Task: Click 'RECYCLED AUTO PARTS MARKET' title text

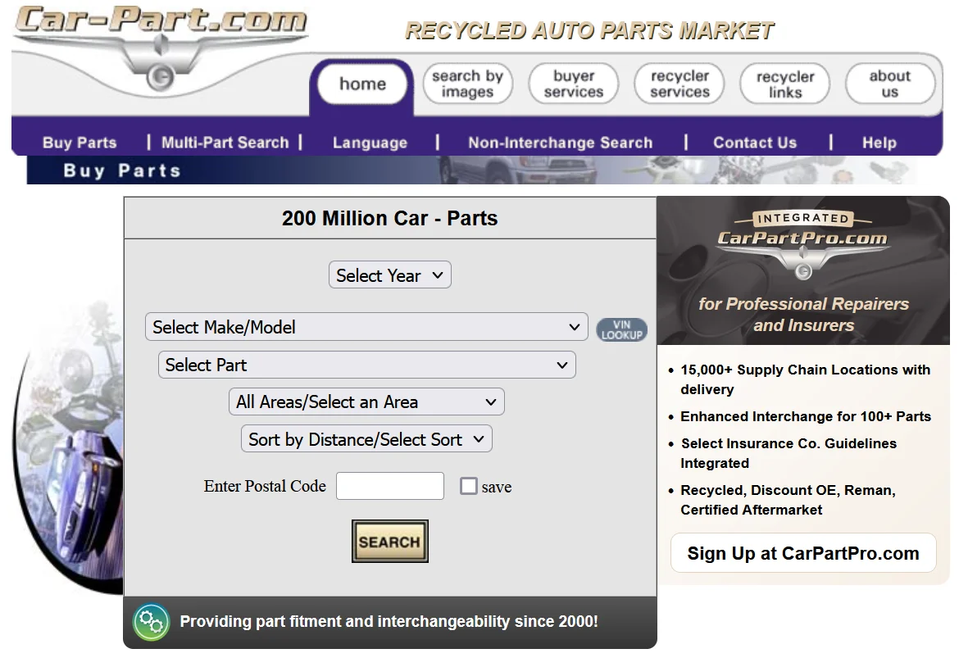Action: [589, 30]
